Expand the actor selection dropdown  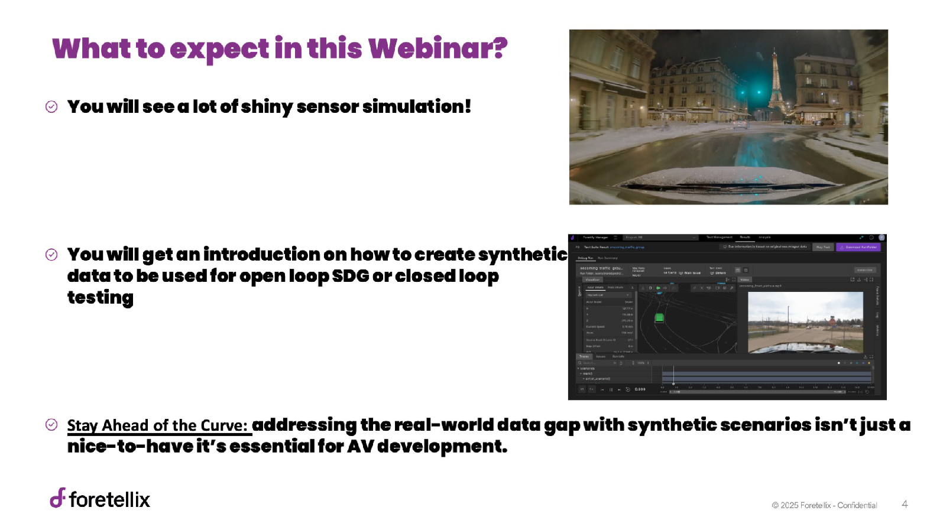(x=609, y=295)
